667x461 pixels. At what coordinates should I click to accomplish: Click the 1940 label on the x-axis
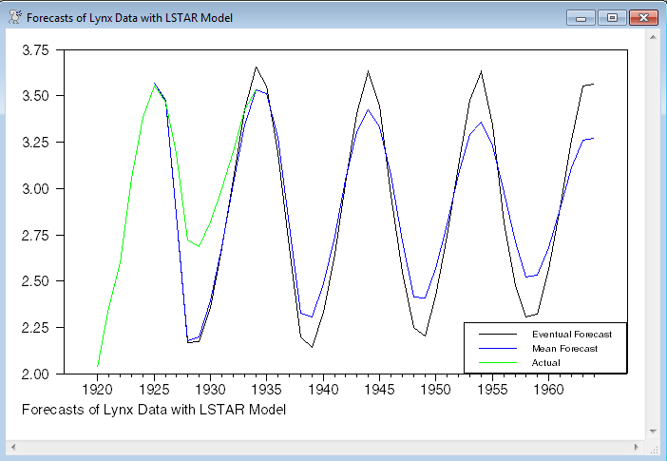point(323,389)
